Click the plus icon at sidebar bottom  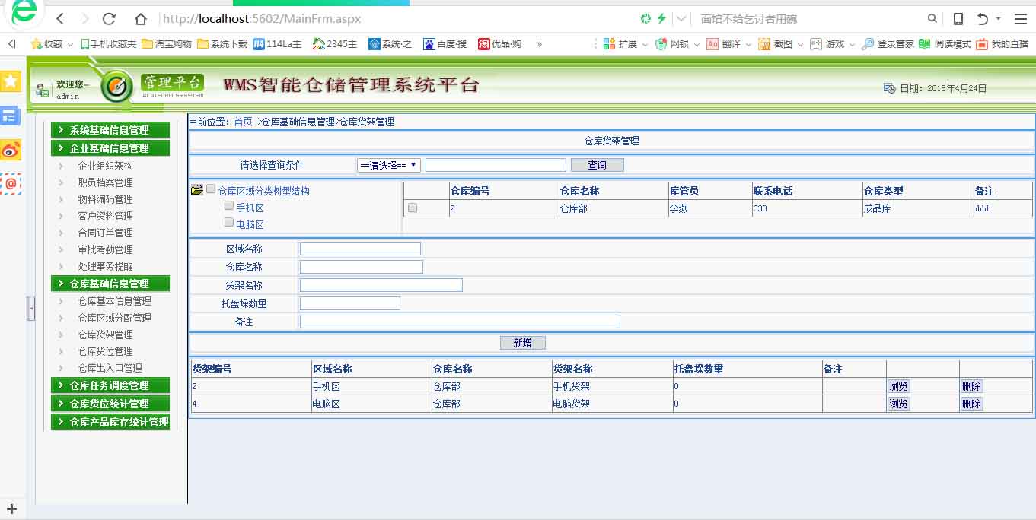coord(11,509)
